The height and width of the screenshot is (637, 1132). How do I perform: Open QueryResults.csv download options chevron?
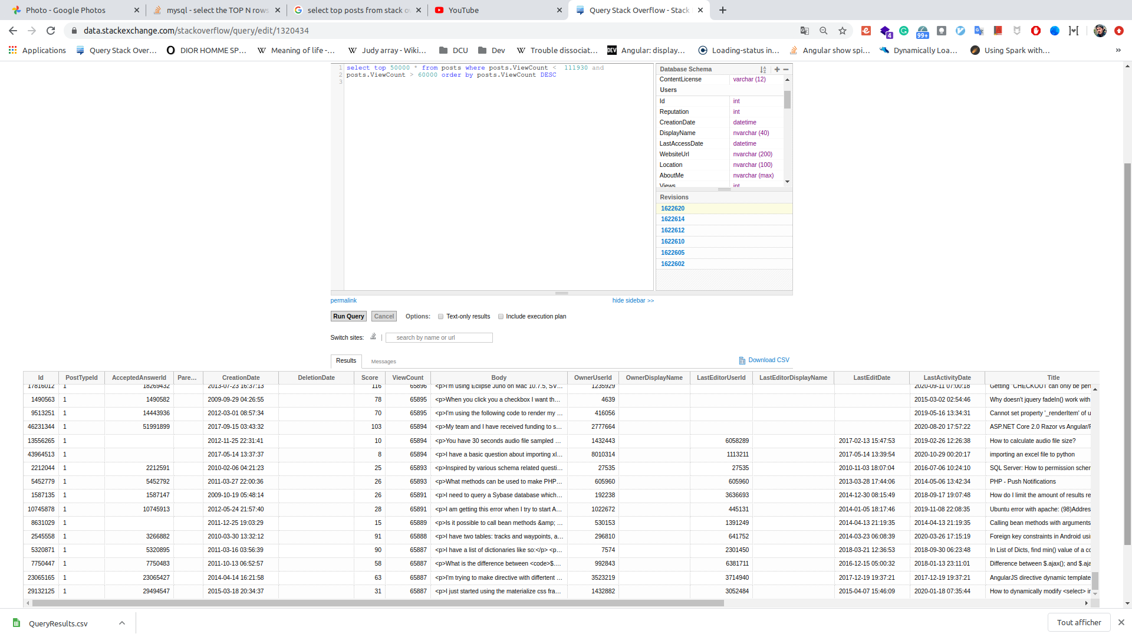(x=121, y=623)
